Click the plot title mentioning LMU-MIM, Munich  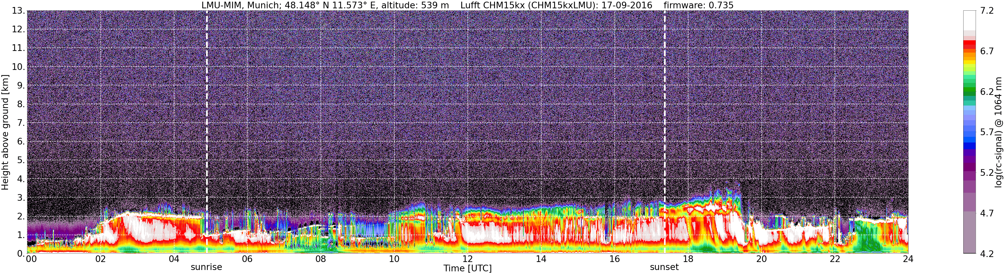coord(467,5)
